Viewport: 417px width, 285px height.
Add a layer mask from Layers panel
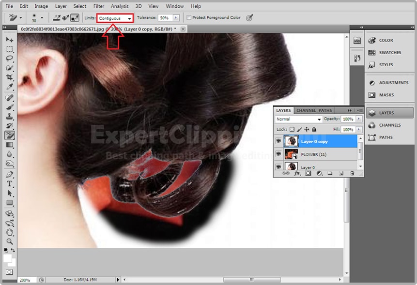coord(307,173)
